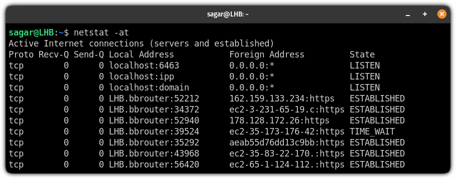Click foreign address 178.128.172.26:https
Viewport: 457px width, 180px height.
pyautogui.click(x=279, y=120)
